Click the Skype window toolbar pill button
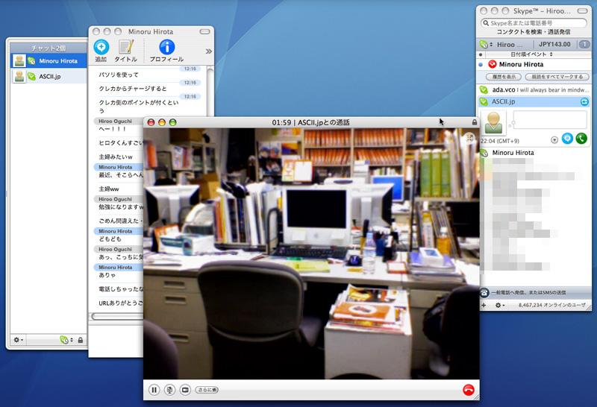Screen dimensions: 597x407 [583, 11]
